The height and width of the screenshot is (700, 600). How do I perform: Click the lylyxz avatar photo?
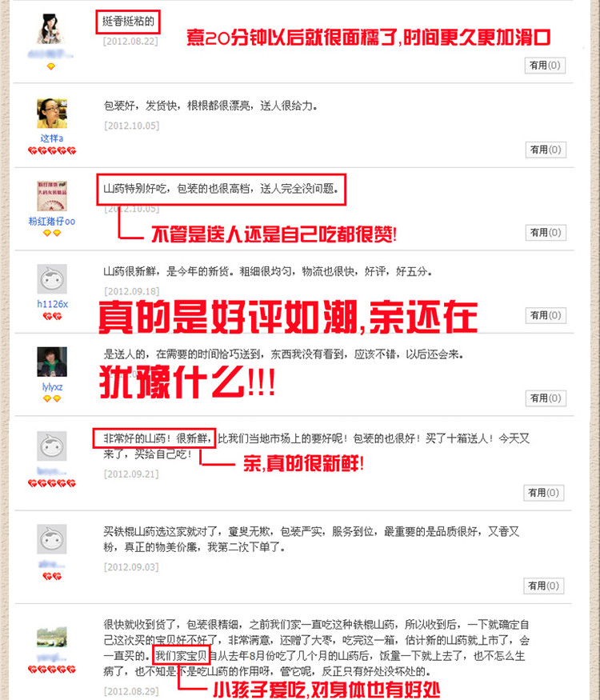click(x=52, y=362)
